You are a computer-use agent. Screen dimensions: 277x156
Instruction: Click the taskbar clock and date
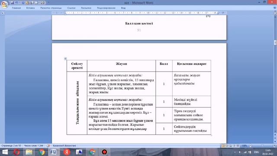(x=268, y=152)
